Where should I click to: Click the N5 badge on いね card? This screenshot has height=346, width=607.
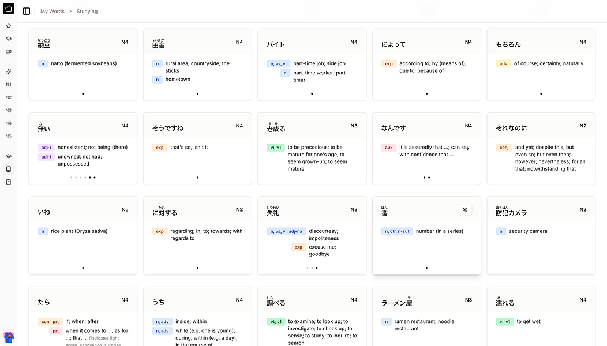(x=125, y=209)
